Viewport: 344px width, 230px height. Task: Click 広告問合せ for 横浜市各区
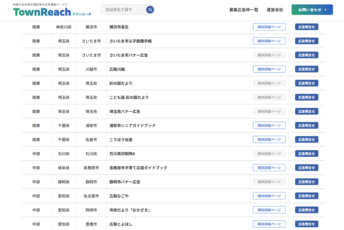point(306,27)
